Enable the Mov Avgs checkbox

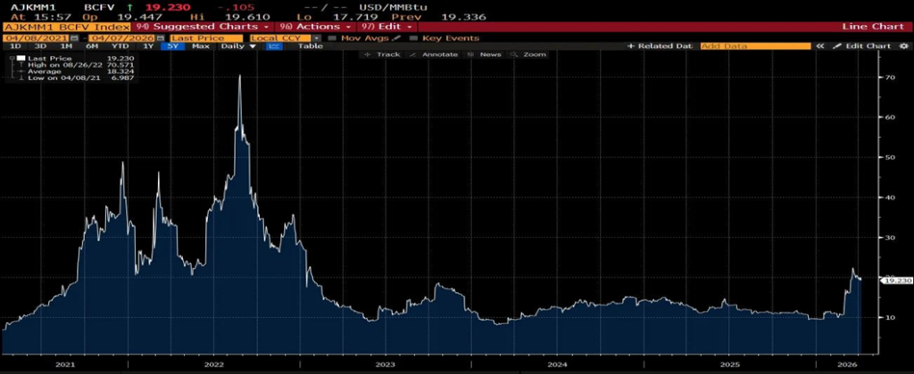pos(332,38)
